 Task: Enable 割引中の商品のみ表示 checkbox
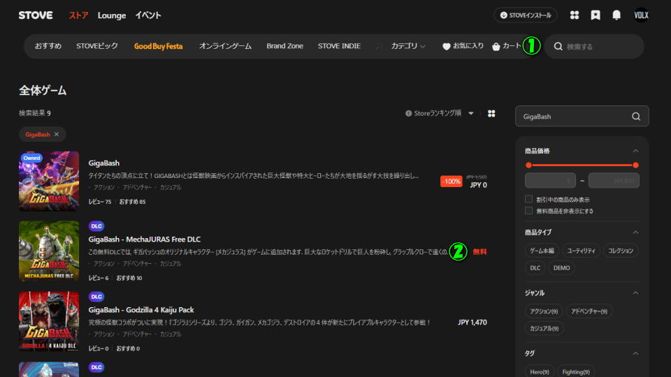(529, 199)
